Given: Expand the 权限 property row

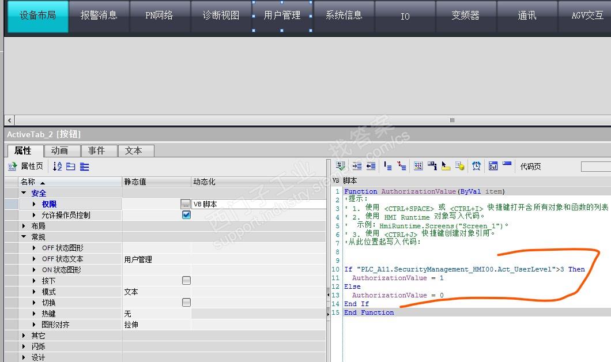Looking at the screenshot, I should [x=34, y=204].
